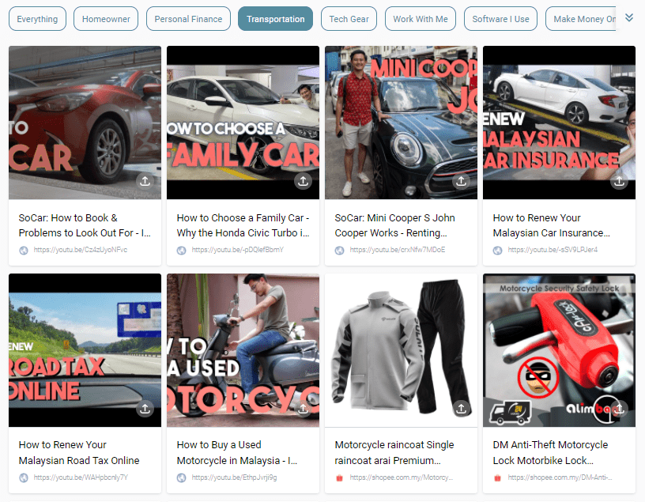
Task: Click Shopee icon beside the DM-Anti lock link
Action: [498, 477]
